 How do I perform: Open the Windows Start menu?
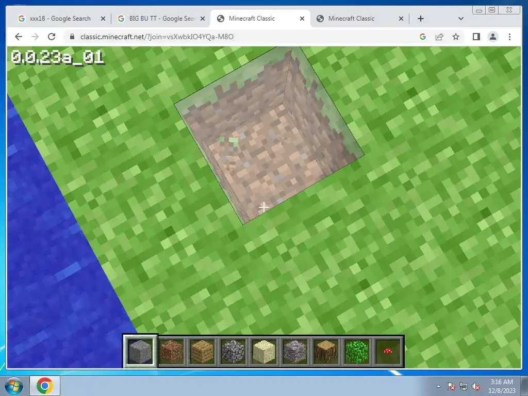(x=13, y=386)
